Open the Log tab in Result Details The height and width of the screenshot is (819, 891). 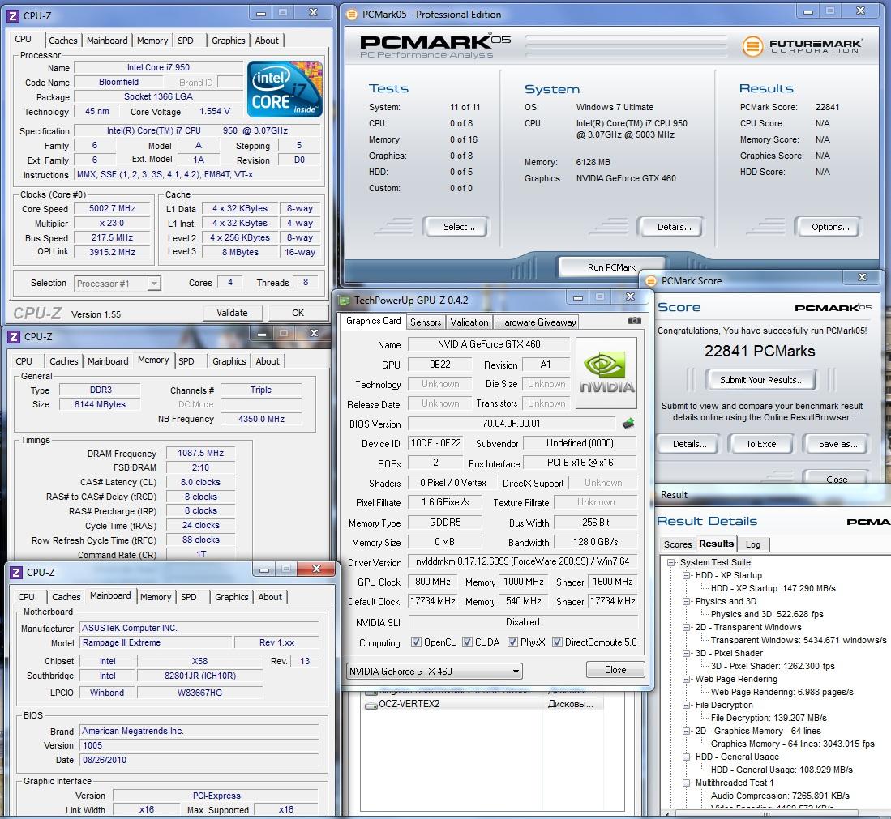click(x=753, y=544)
